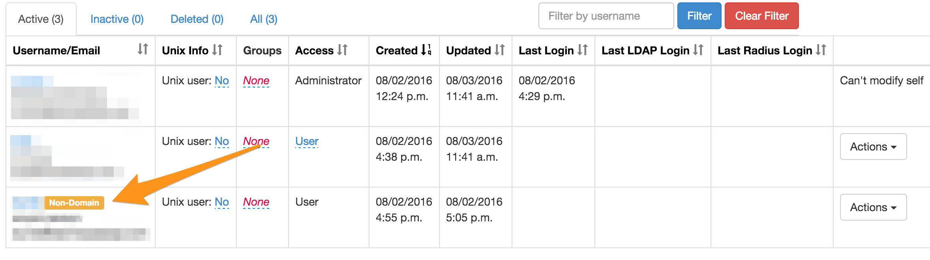Open the Actions dropdown for second user
Viewport: 930px width, 260px height.
(873, 147)
